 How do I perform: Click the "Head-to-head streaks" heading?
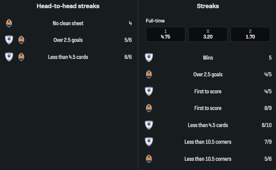pos(68,6)
